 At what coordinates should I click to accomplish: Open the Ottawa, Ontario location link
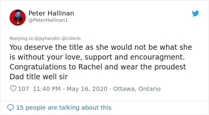[x=137, y=89]
